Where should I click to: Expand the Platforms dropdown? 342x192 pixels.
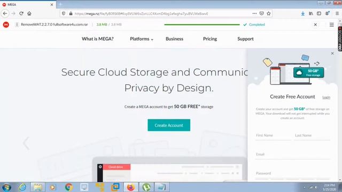click(142, 39)
